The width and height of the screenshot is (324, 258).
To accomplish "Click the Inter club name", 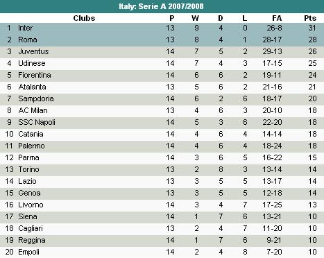I will click(x=25, y=28).
